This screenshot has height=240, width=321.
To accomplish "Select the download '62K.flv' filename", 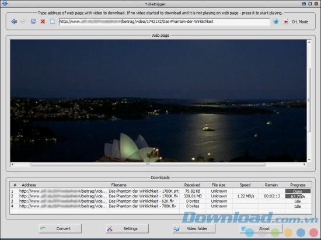I will click(x=141, y=201).
